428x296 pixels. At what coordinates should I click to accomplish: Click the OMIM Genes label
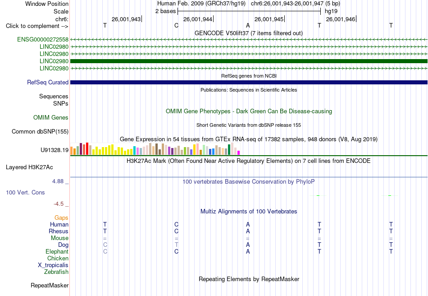coord(51,117)
